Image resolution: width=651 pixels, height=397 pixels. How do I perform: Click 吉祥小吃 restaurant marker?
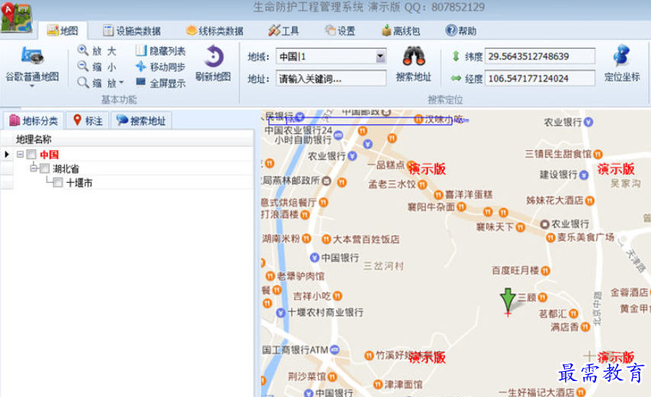pos(337,296)
